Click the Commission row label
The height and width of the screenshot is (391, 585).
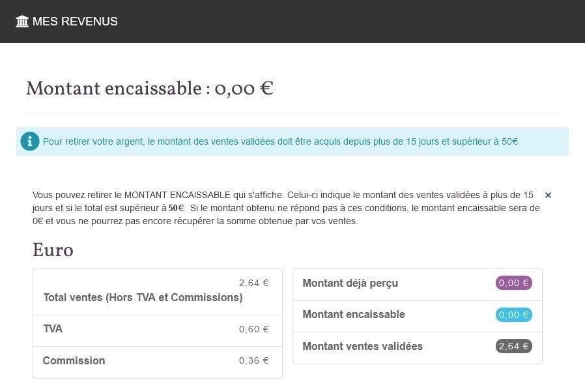click(x=74, y=361)
